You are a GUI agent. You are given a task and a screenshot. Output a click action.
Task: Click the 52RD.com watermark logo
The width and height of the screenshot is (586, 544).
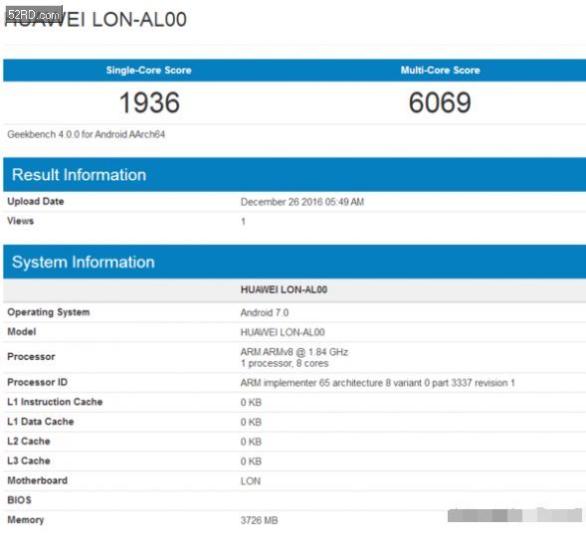(33, 15)
